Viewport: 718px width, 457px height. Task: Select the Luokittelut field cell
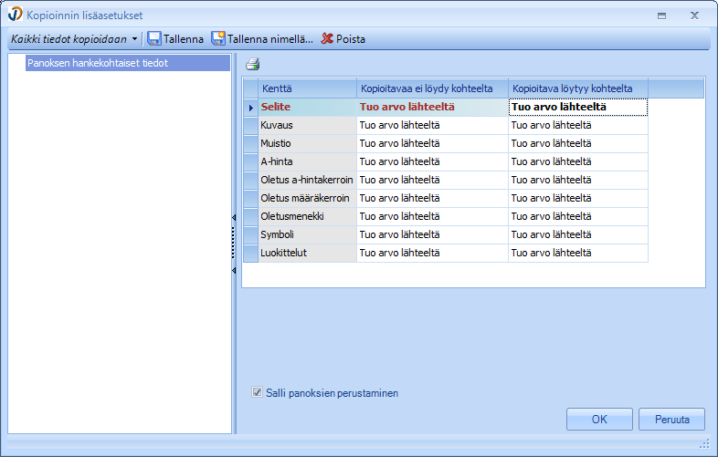(x=307, y=253)
